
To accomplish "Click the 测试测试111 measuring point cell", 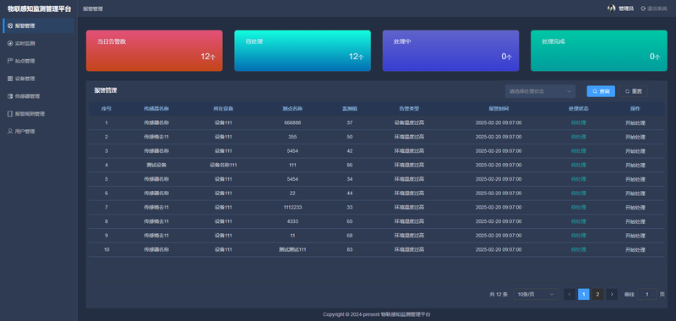I will 292,249.
